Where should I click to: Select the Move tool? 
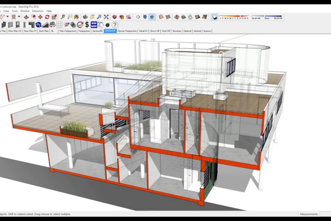40,17
